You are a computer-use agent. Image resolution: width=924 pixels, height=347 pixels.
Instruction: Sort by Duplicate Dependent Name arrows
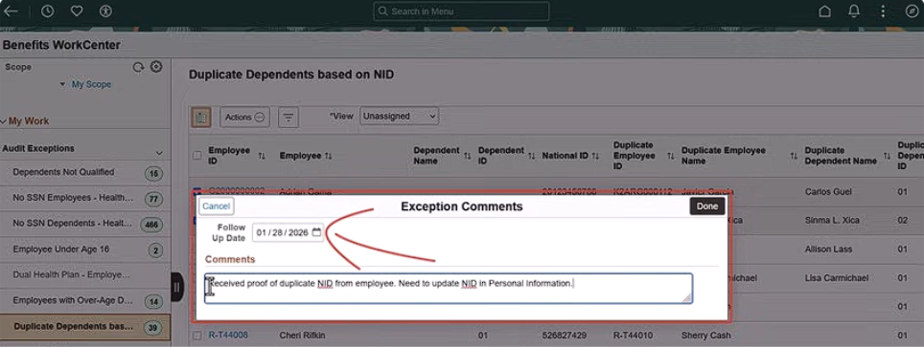pyautogui.click(x=887, y=156)
